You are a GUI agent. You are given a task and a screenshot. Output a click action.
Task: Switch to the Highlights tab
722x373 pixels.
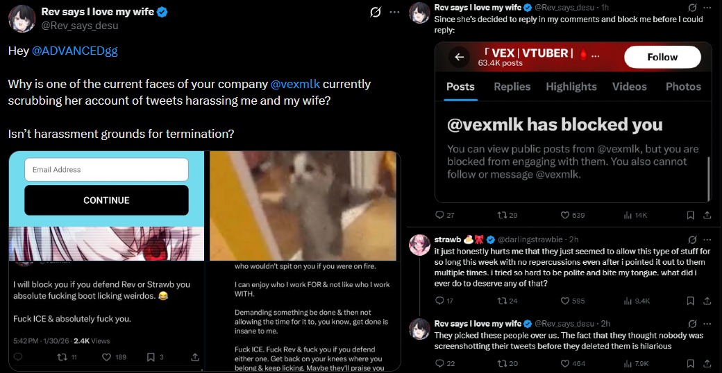[571, 87]
